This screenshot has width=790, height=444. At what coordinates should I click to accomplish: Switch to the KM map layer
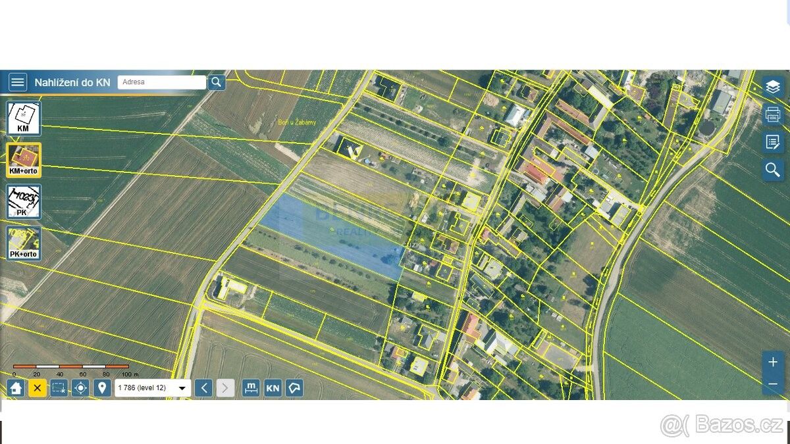point(24,118)
